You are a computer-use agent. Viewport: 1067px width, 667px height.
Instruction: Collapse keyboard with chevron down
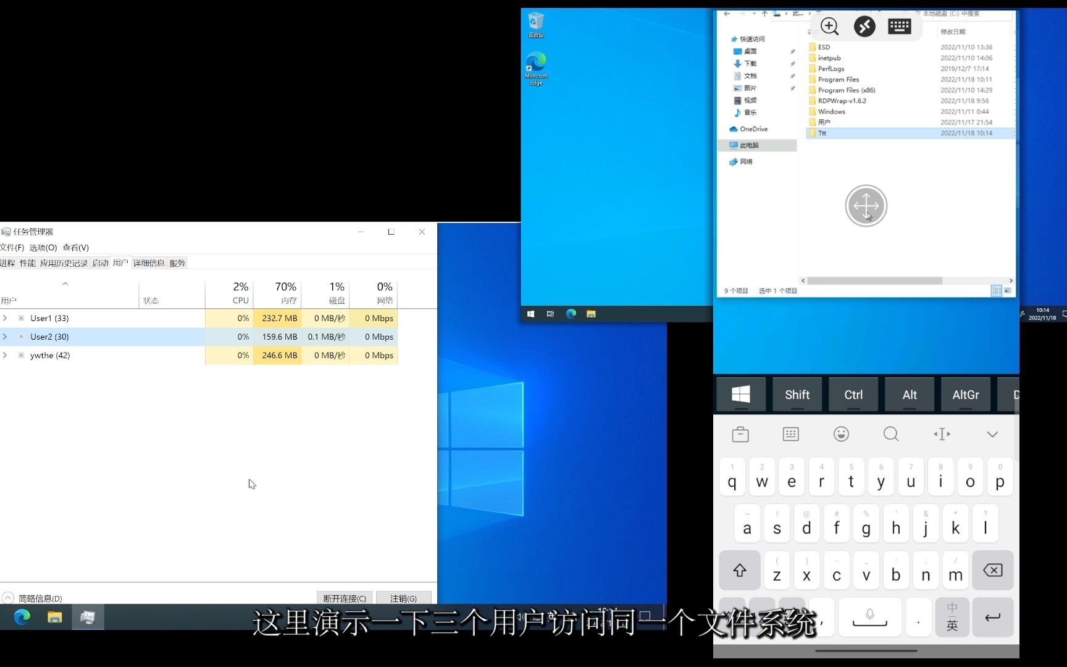tap(992, 434)
